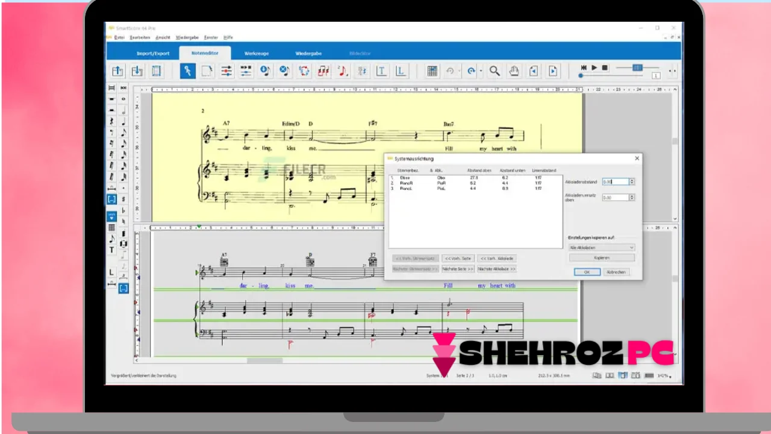Click Akkoladenabstand spinner arrows
This screenshot has width=771, height=434.
pyautogui.click(x=632, y=181)
